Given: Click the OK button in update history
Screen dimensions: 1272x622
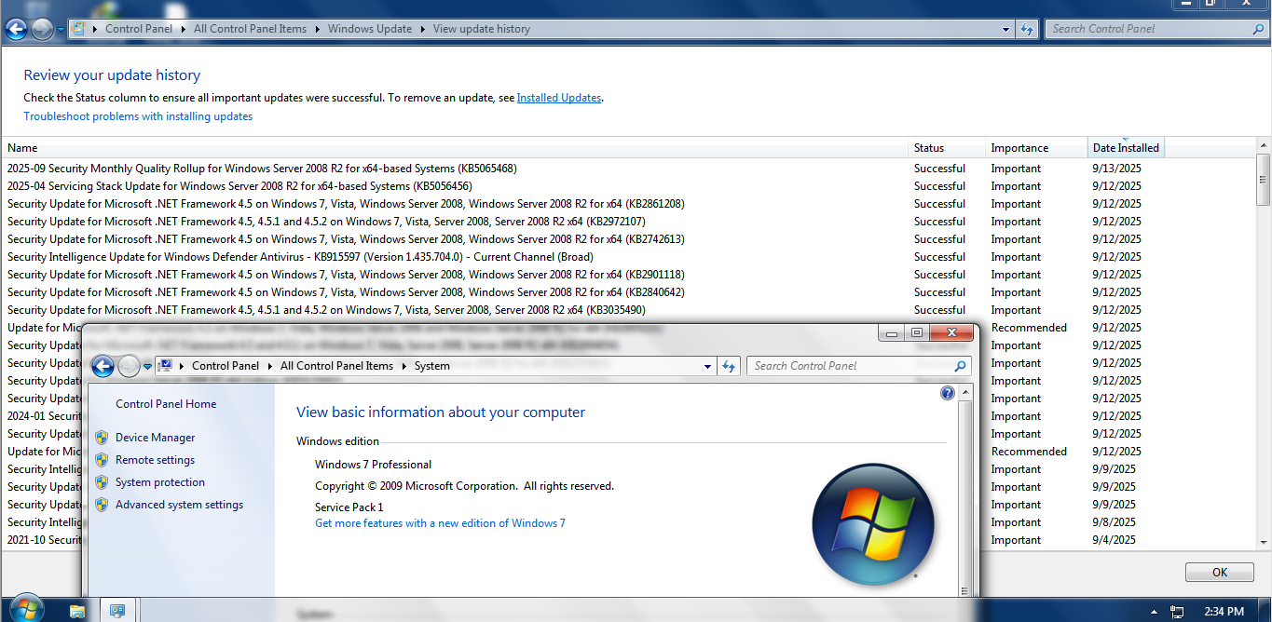Looking at the screenshot, I should point(1219,573).
